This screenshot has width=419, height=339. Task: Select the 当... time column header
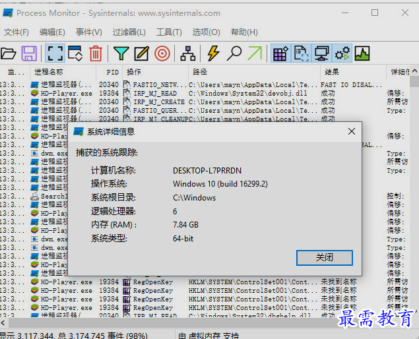pos(15,72)
